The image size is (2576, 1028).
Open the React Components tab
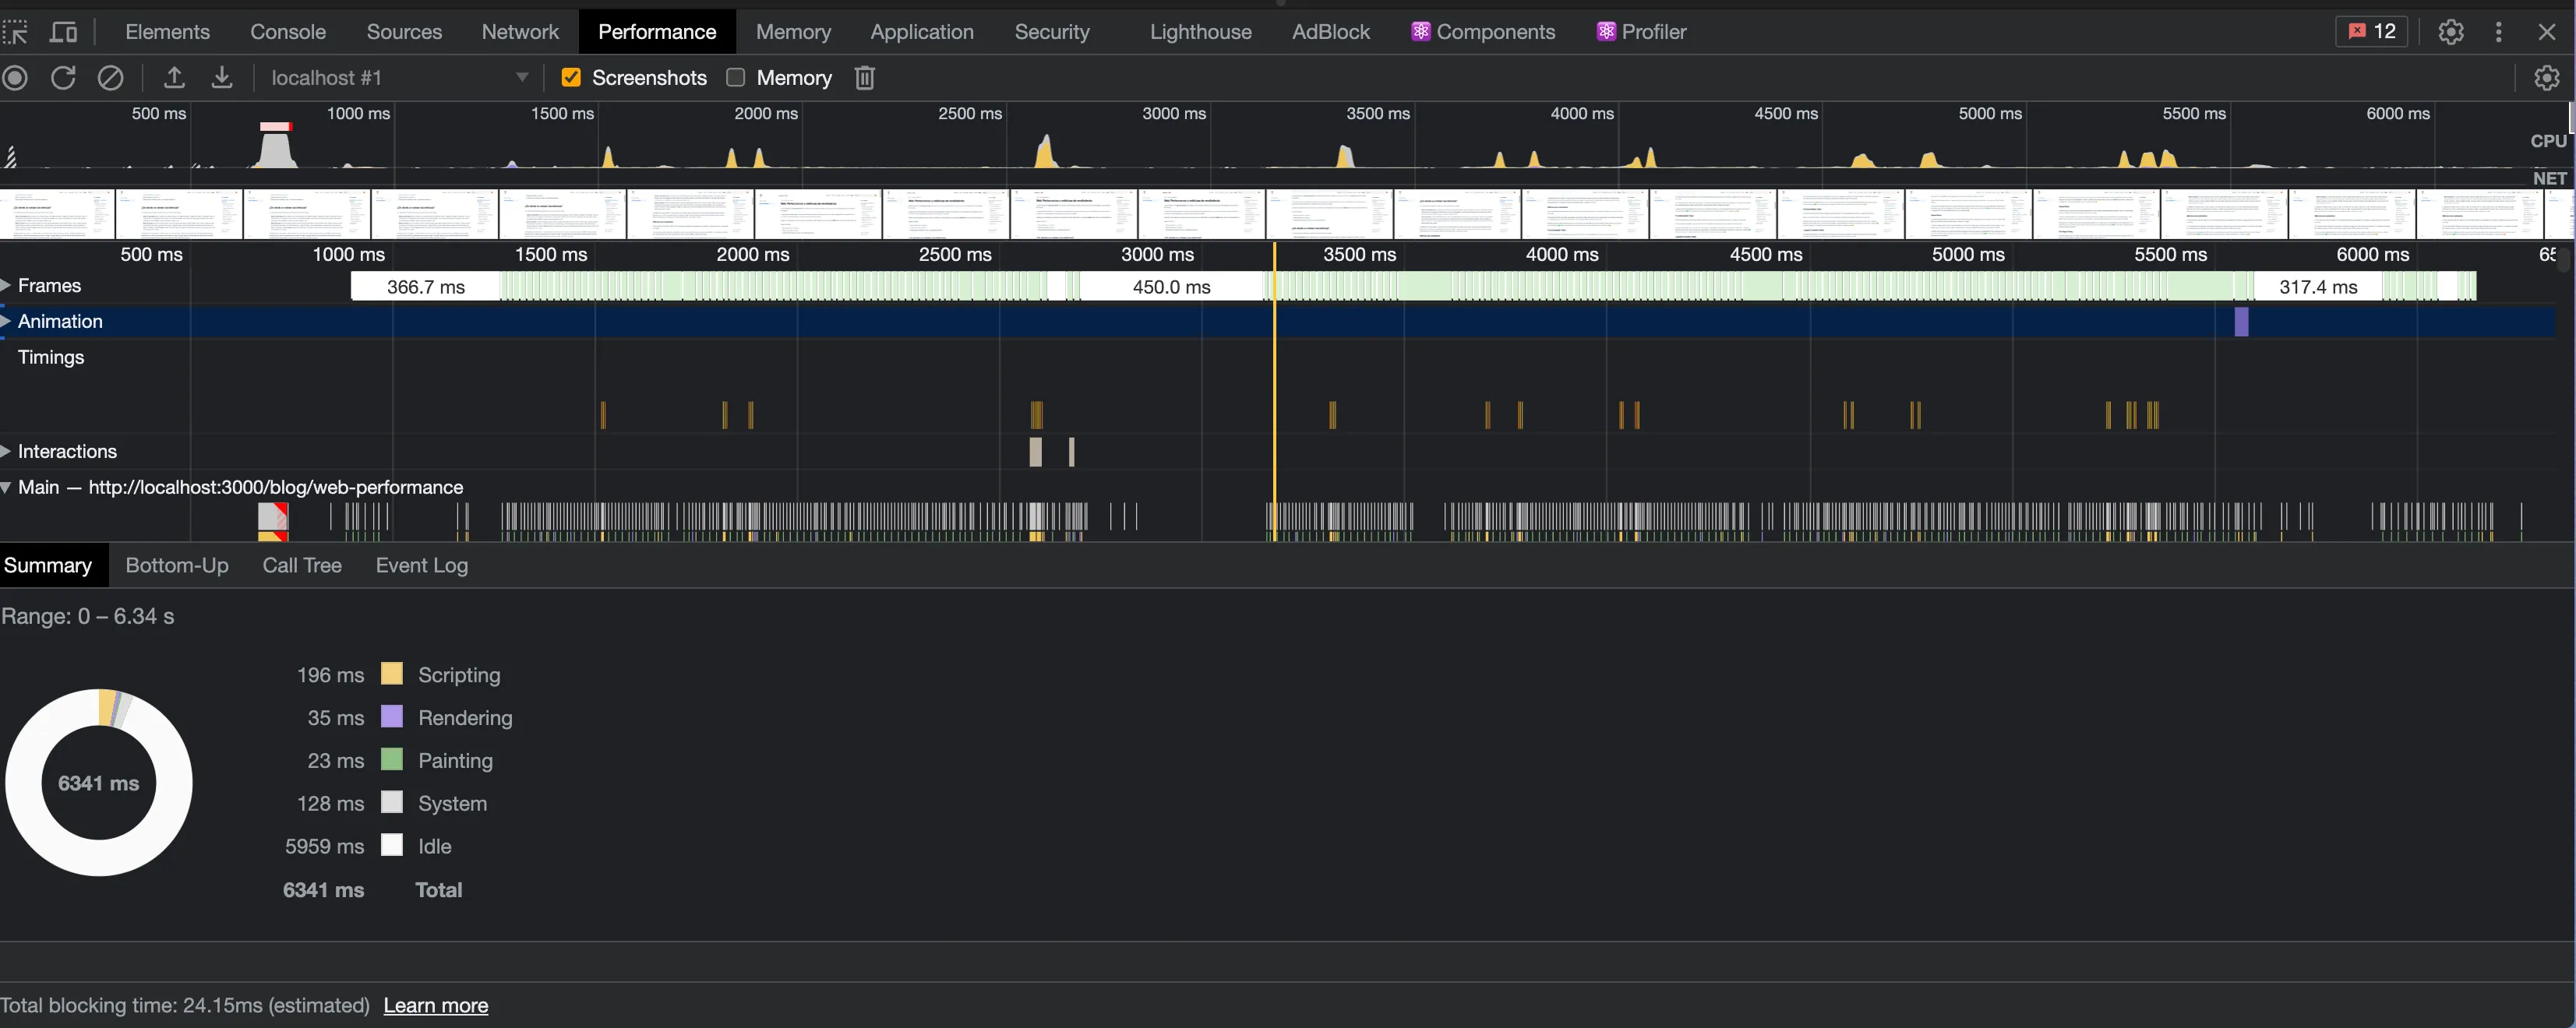[x=1483, y=32]
